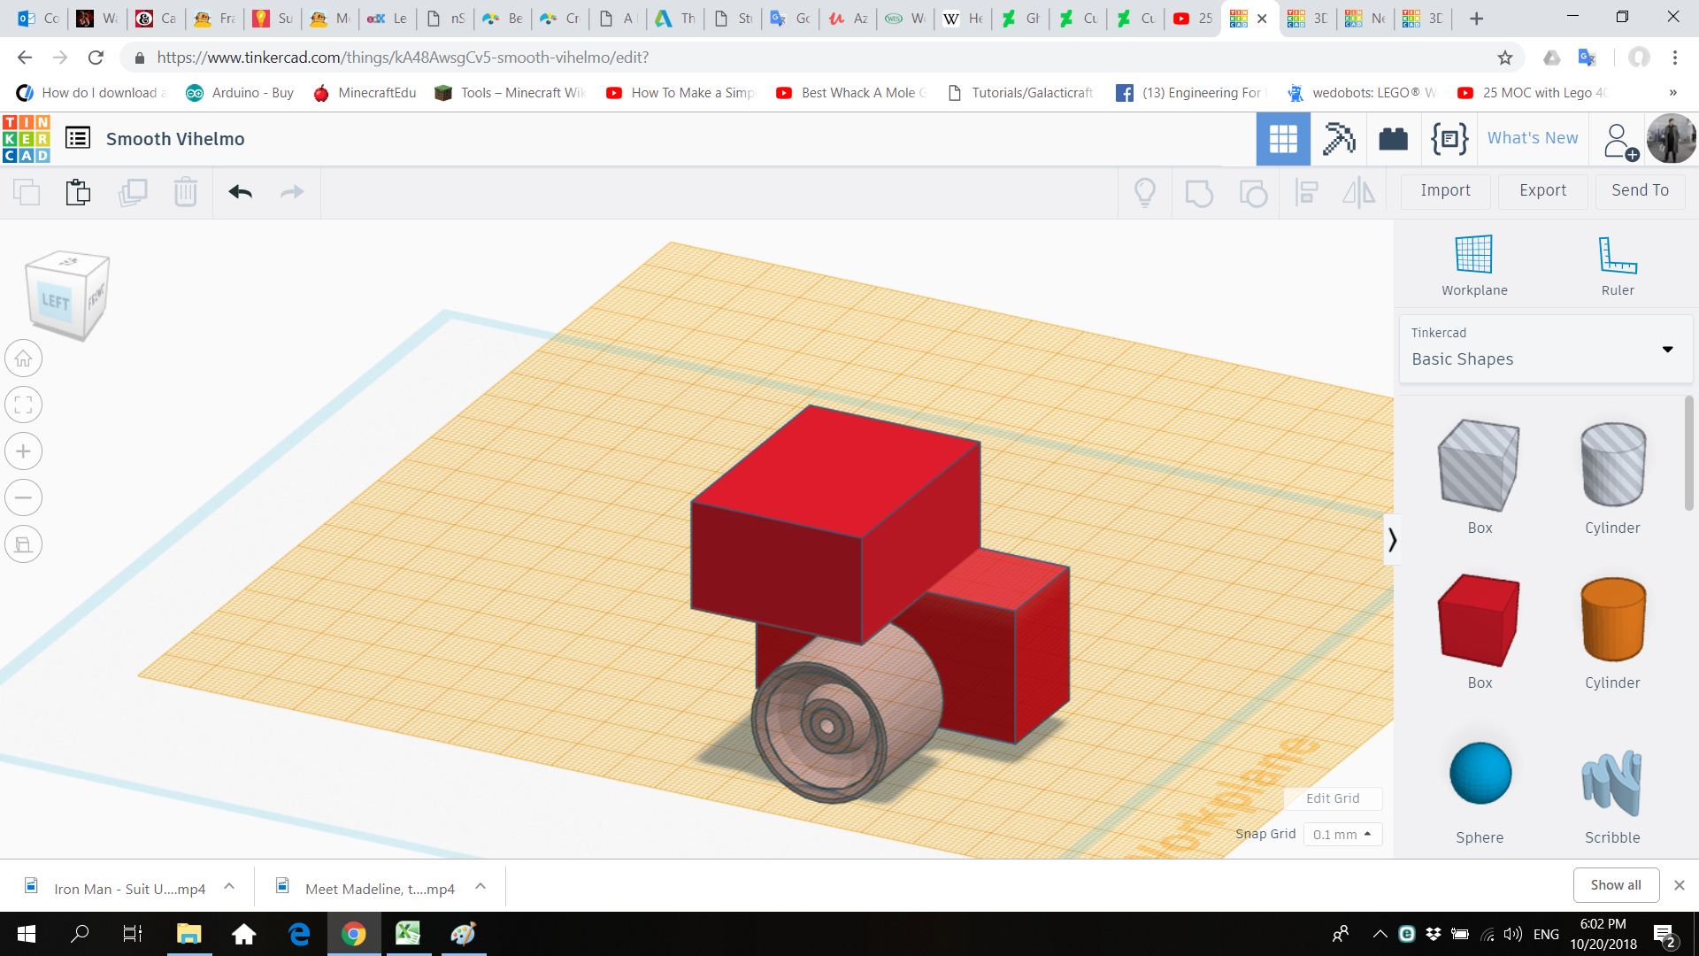Image resolution: width=1699 pixels, height=956 pixels.
Task: Click the Export button
Action: [1542, 190]
